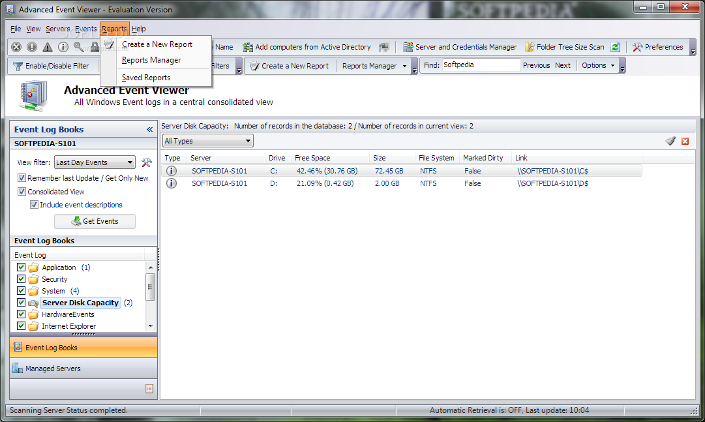Viewport: 705px width, 422px height.
Task: Click Next in Find toolbar
Action: (562, 65)
